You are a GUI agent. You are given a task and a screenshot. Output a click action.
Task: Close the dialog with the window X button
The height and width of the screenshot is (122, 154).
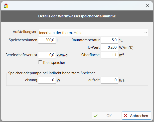(x=148, y=6)
